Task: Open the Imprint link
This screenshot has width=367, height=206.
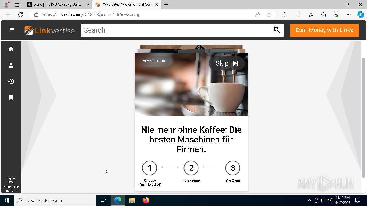Action: (x=11, y=178)
